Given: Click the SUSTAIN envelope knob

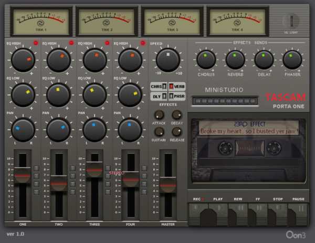Looking at the screenshot, I should point(159,132).
